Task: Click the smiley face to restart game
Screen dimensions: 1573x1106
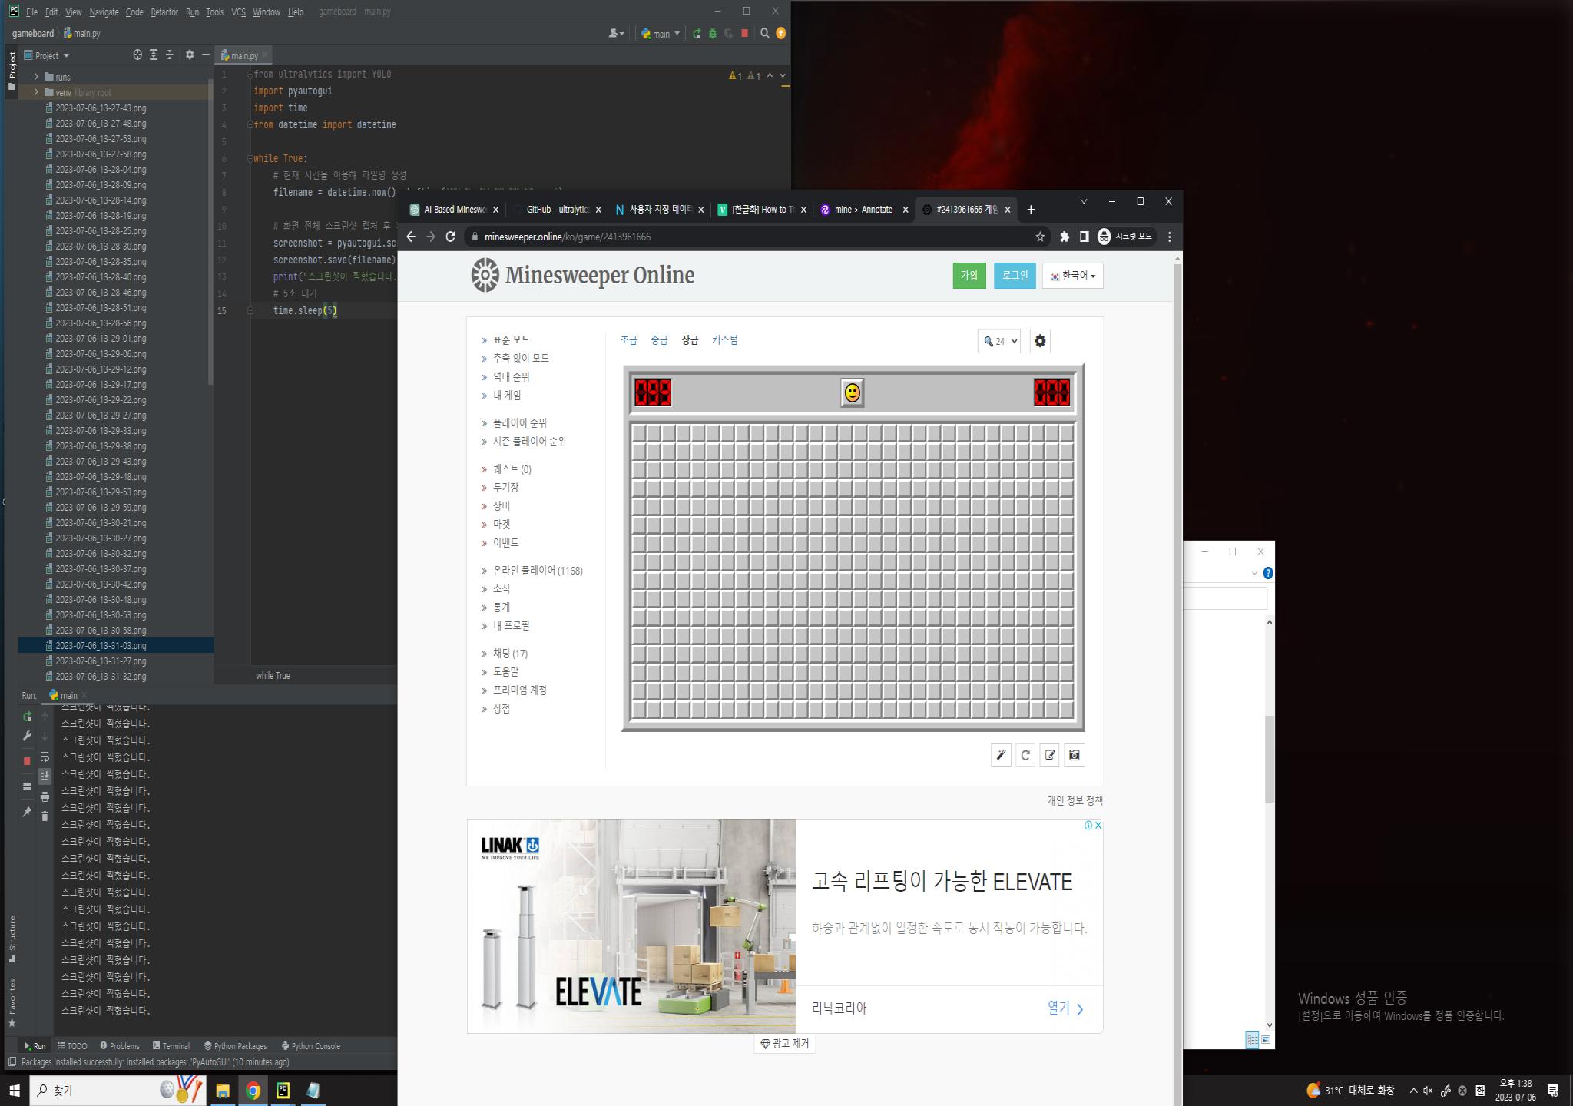Action: 852,393
